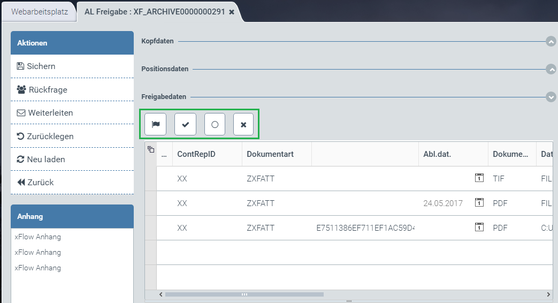Click the circle icon button
The height and width of the screenshot is (303, 558).
pos(215,124)
